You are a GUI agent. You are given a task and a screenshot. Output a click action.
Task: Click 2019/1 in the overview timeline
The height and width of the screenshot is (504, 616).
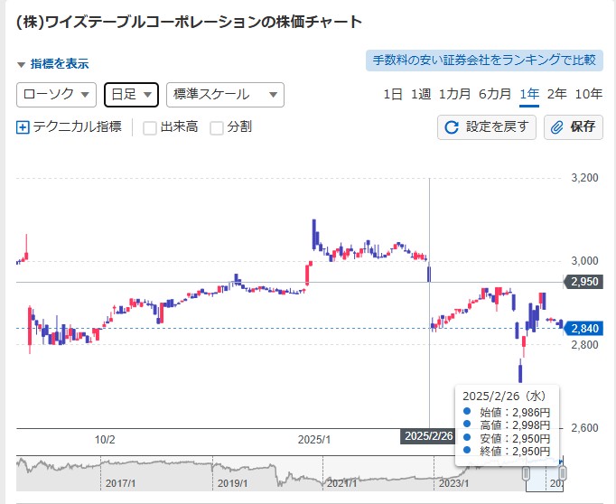click(232, 483)
